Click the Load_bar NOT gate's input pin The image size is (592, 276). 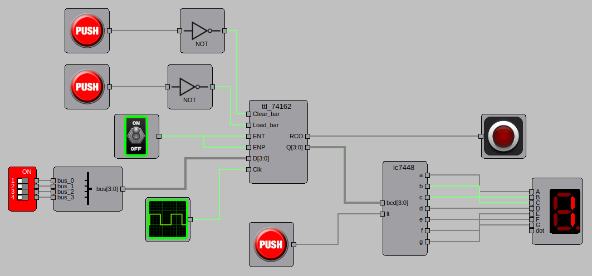click(x=167, y=87)
